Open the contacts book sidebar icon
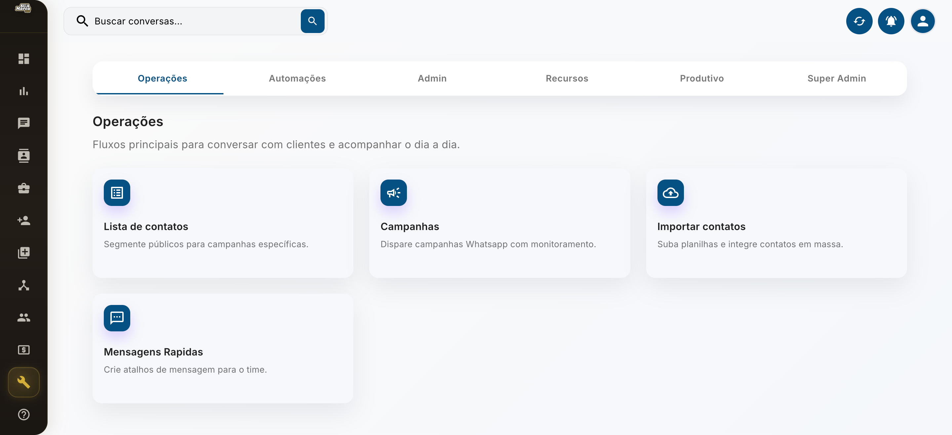The height and width of the screenshot is (435, 952). [24, 156]
